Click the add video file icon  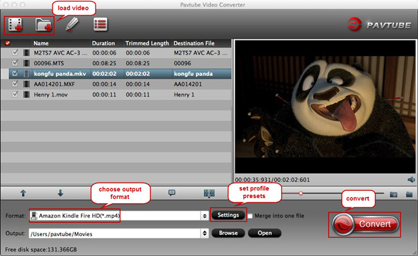pyautogui.click(x=15, y=25)
